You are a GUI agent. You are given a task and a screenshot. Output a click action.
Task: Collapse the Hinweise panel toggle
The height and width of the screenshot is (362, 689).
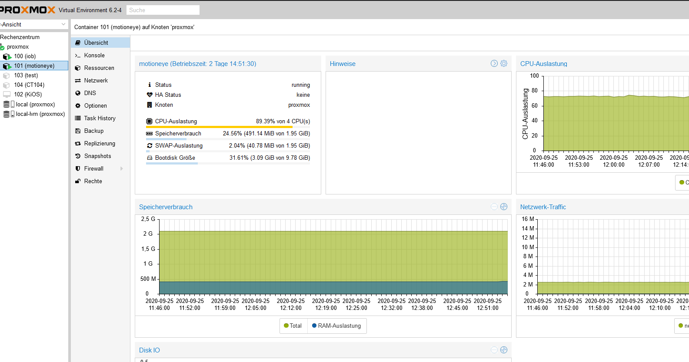pyautogui.click(x=494, y=63)
